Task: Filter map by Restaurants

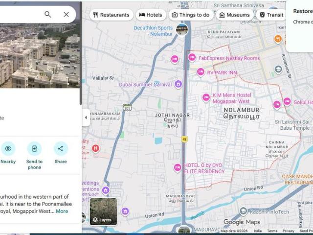Action: click(112, 15)
